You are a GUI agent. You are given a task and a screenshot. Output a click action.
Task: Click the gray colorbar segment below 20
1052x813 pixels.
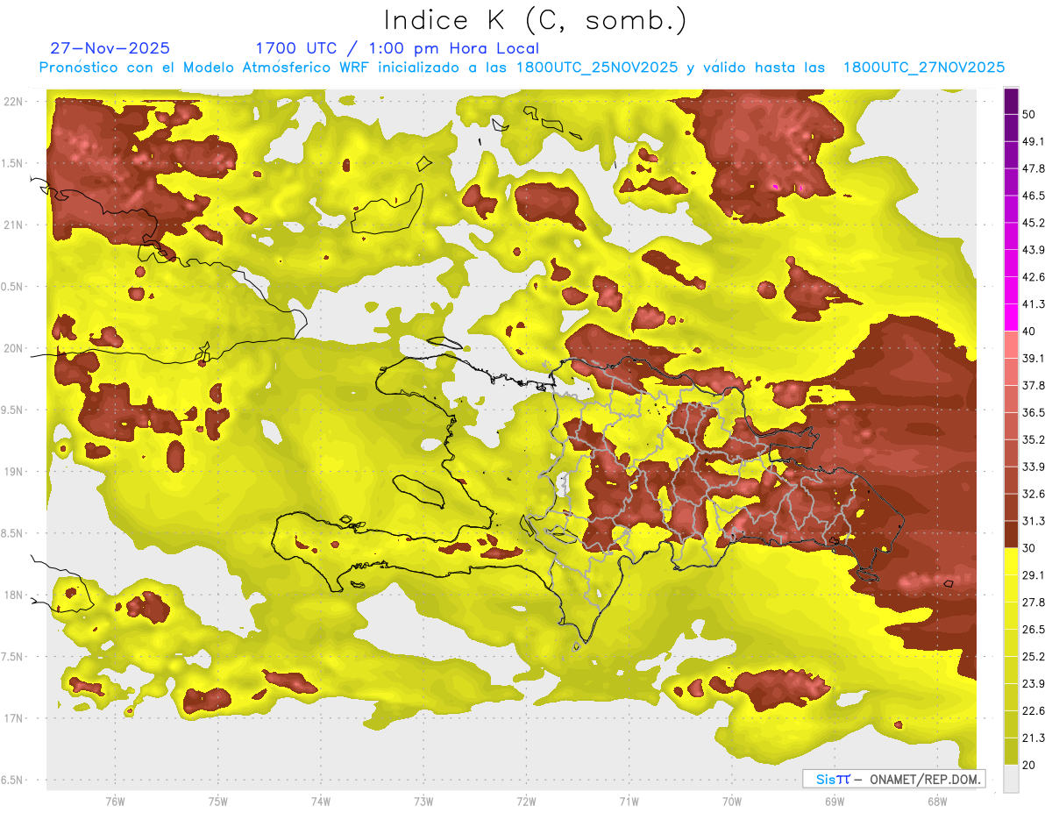pyautogui.click(x=1011, y=779)
